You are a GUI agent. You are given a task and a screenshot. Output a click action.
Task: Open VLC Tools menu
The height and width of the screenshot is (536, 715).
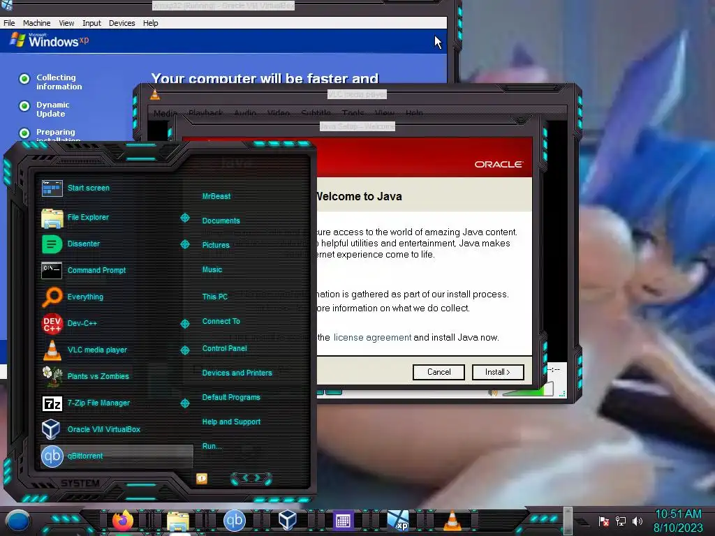(x=353, y=113)
